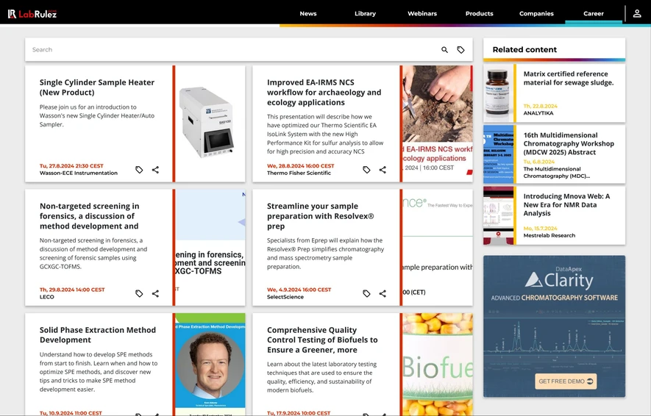The image size is (651, 416).
Task: Click the date Th, 22.8.2024
Action: pyautogui.click(x=540, y=106)
